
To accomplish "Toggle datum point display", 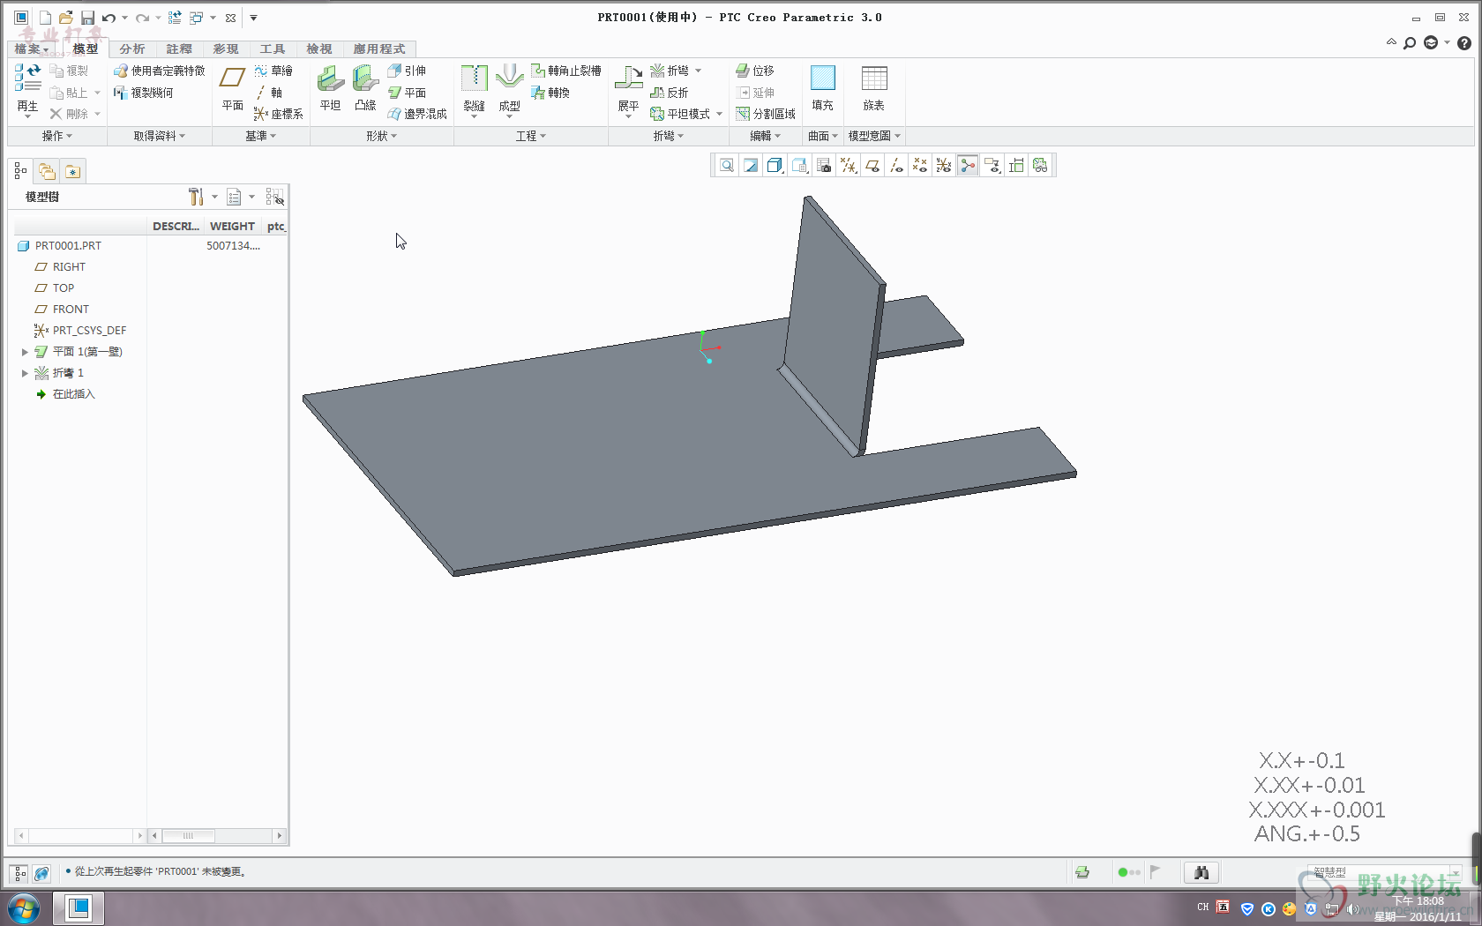I will point(919,166).
